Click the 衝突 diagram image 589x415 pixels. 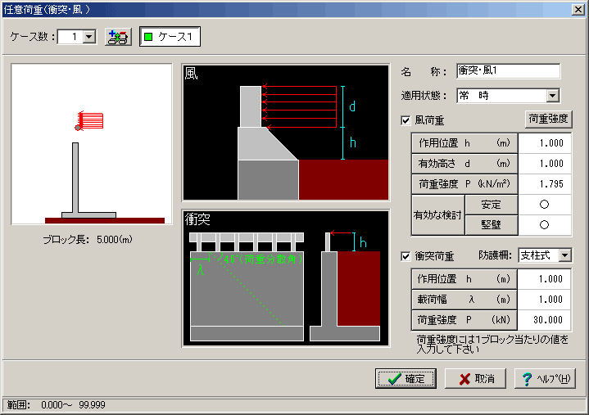pos(285,278)
